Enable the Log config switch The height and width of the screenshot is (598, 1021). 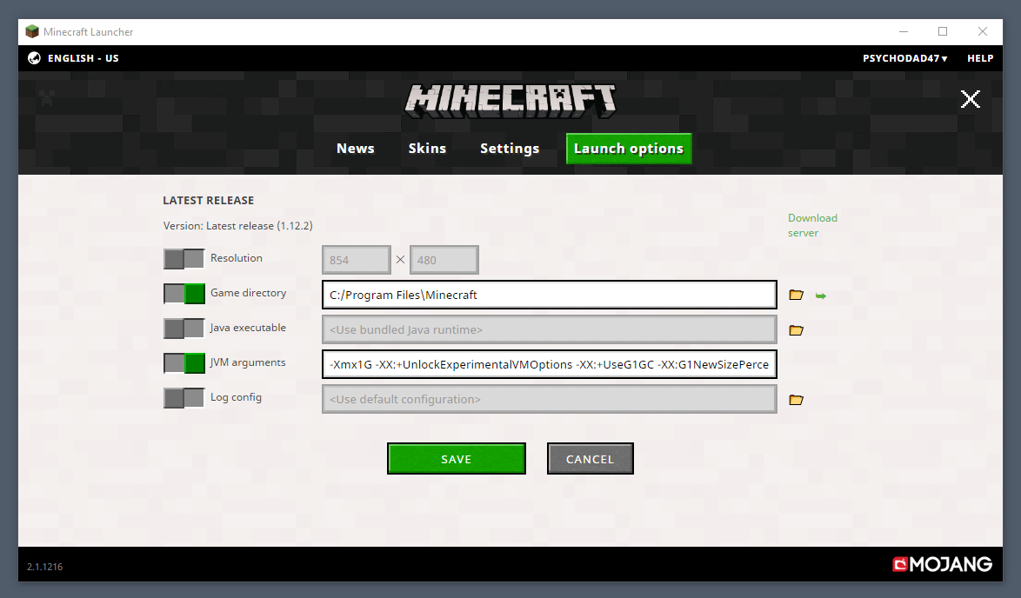pos(184,397)
